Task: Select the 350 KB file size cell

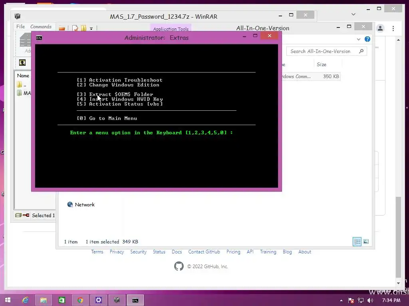Action: pos(331,76)
